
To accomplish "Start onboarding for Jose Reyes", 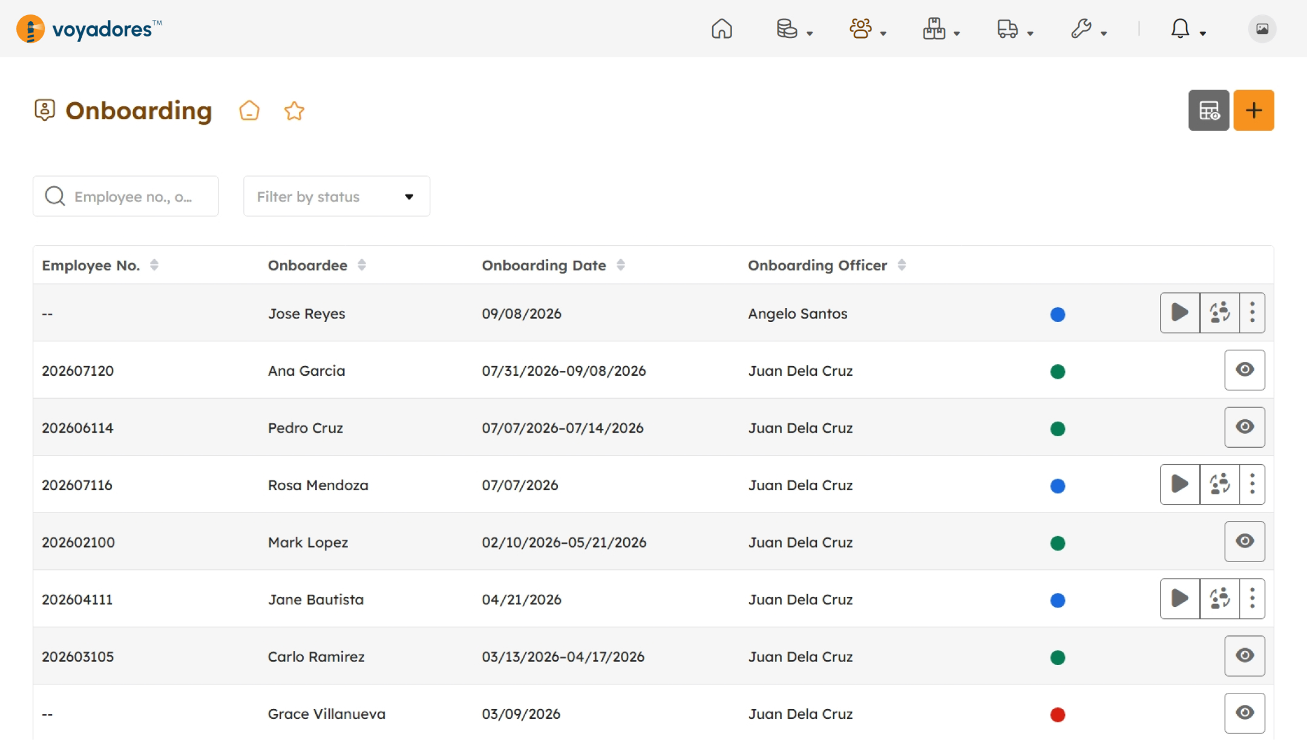I will point(1180,313).
